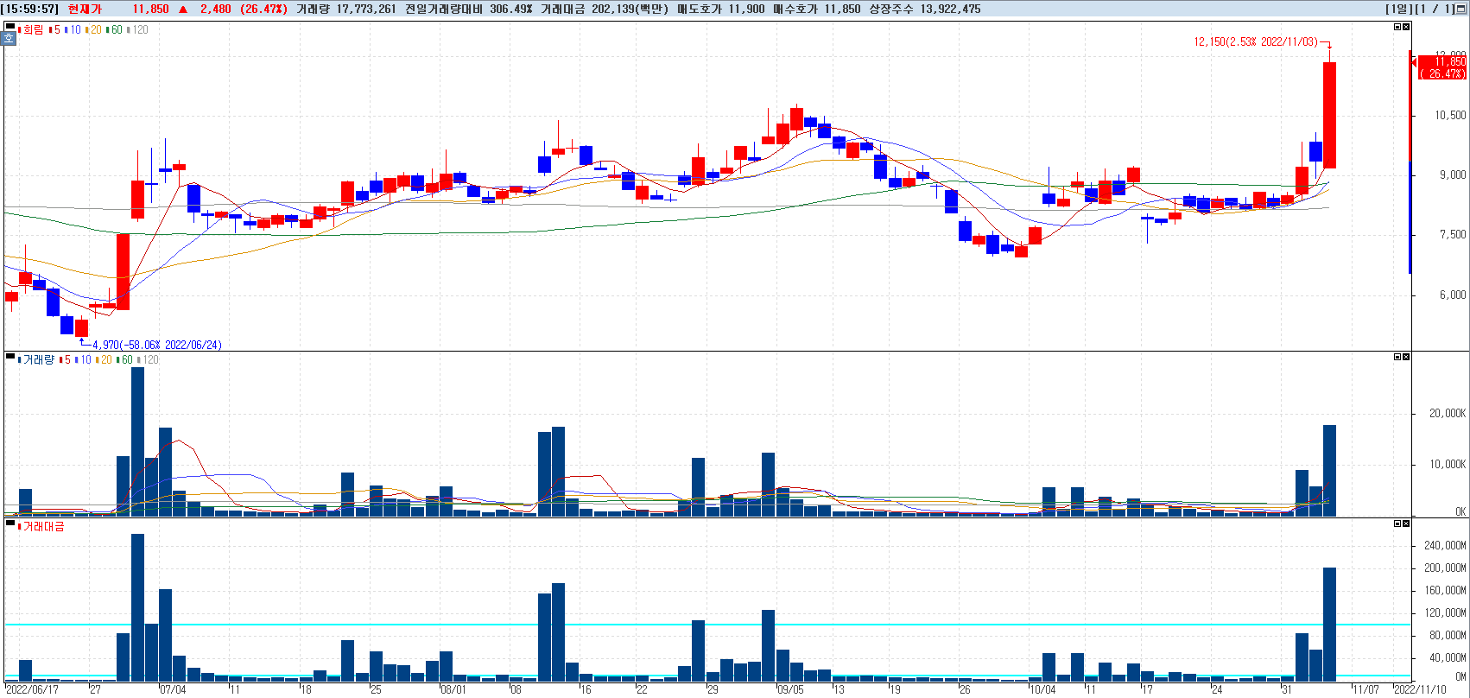Click the 거래량 17,773,261 header value
The height and width of the screenshot is (698, 1470).
tap(345, 9)
